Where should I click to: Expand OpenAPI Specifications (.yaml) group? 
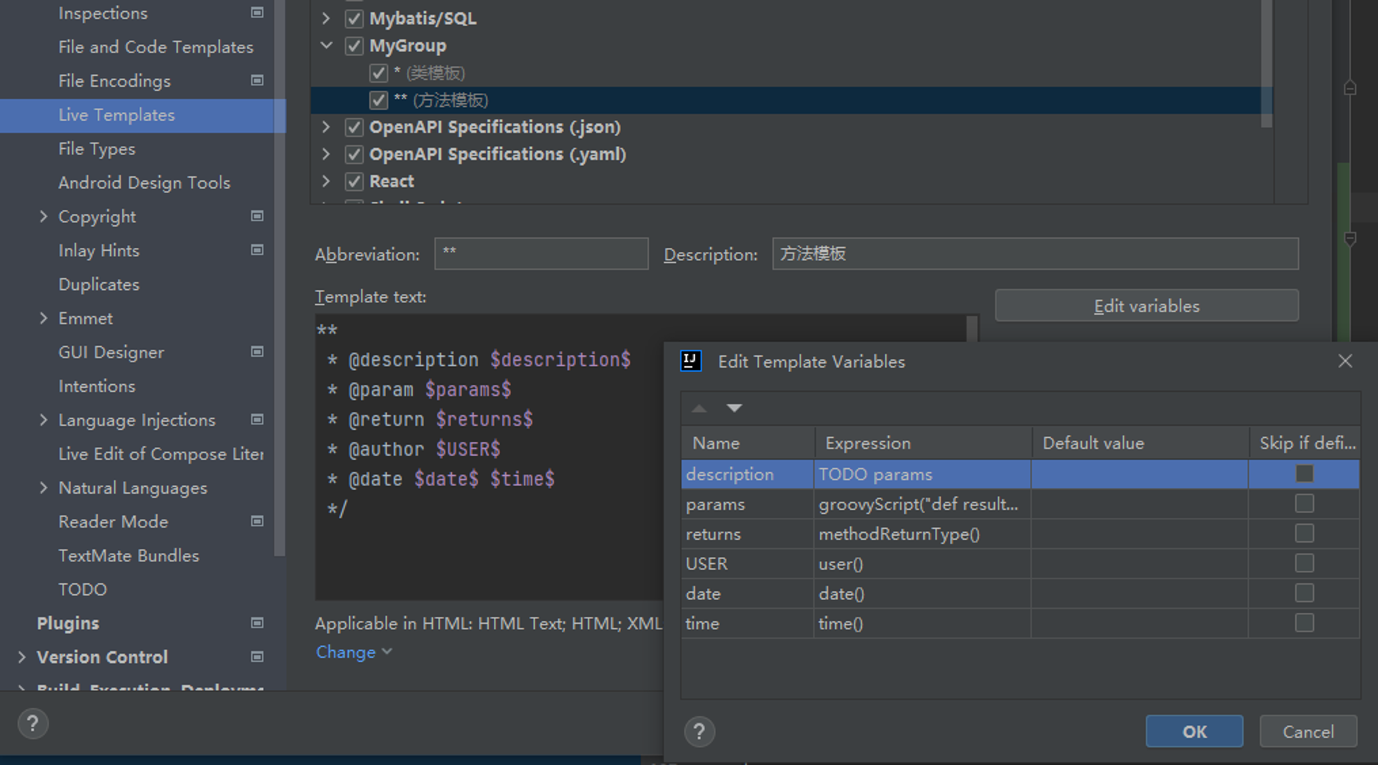coord(327,154)
